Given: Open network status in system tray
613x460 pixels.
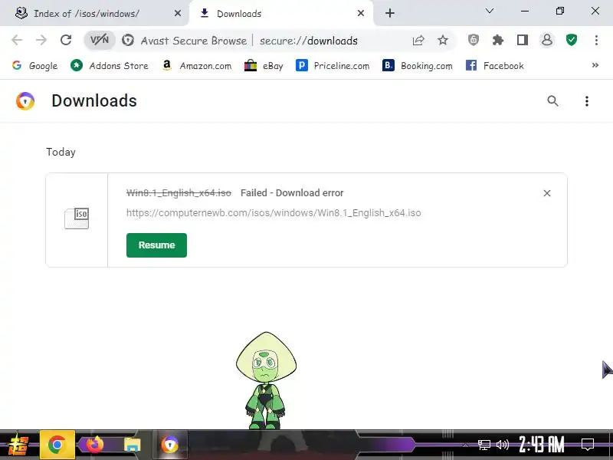Looking at the screenshot, I should tap(484, 445).
